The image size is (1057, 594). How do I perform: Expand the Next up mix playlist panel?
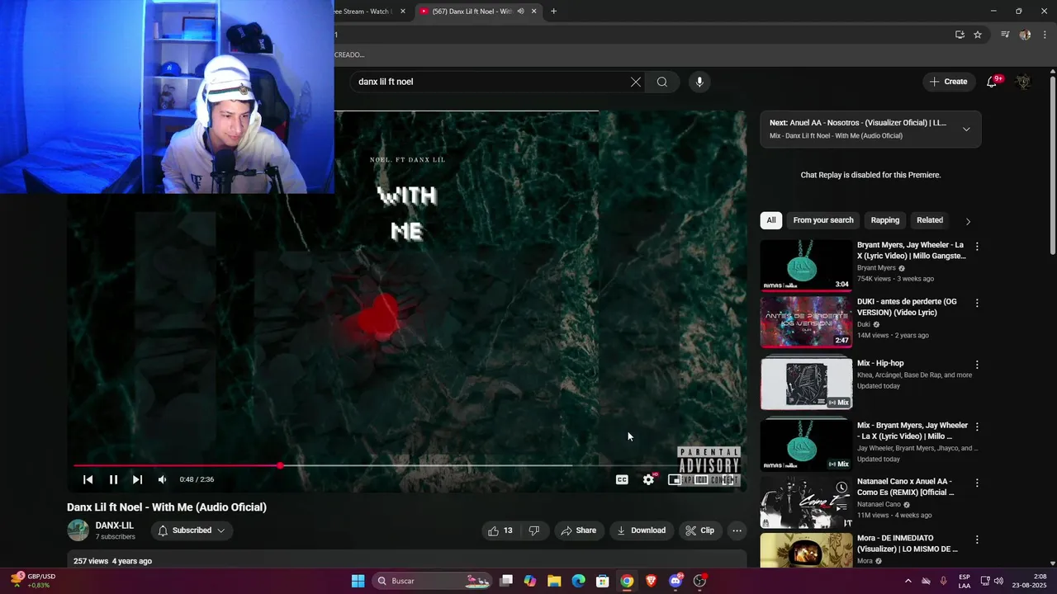[966, 130]
